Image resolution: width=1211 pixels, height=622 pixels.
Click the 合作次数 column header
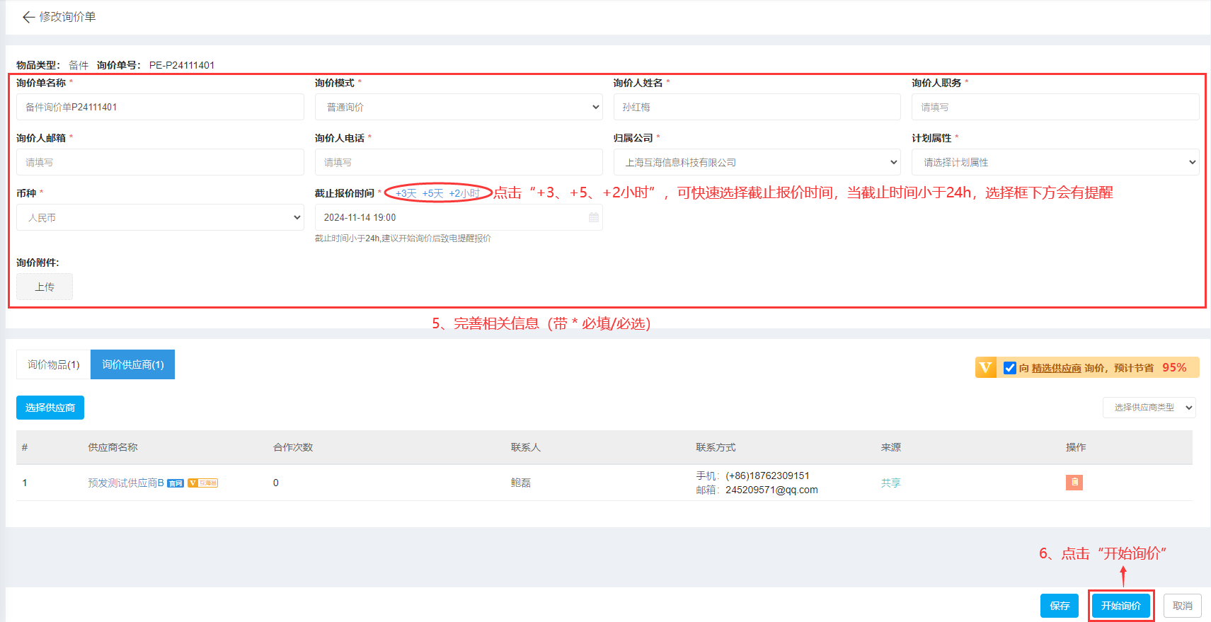(293, 447)
